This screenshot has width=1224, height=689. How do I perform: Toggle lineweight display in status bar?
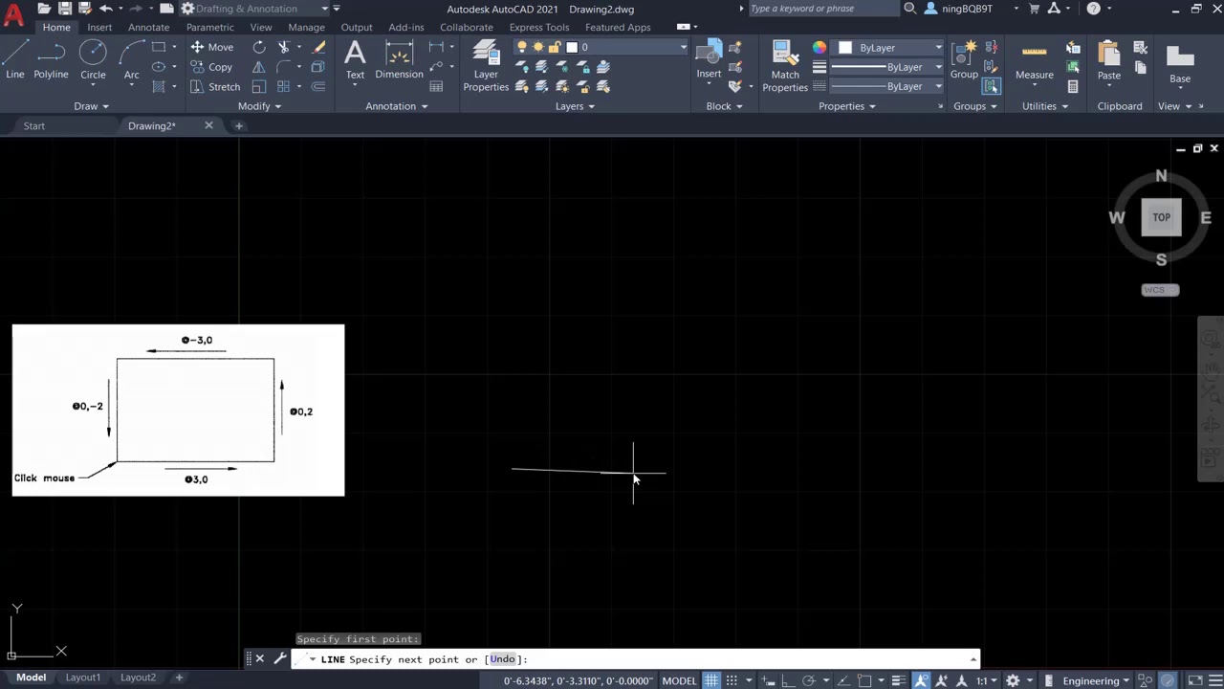898,680
